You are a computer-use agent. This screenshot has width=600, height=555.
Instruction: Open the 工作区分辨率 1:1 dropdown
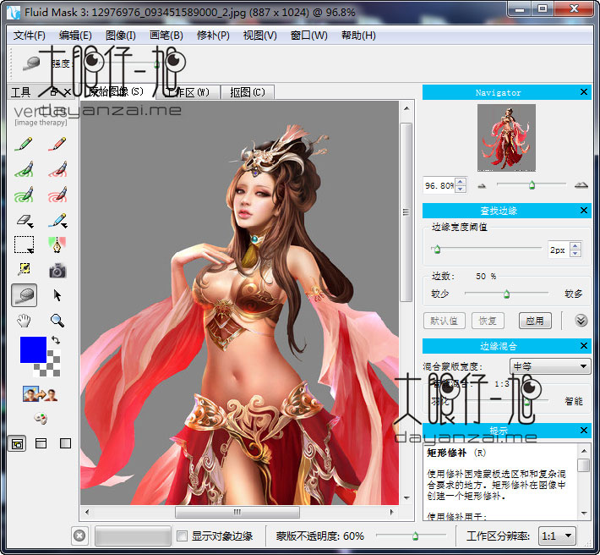click(557, 536)
